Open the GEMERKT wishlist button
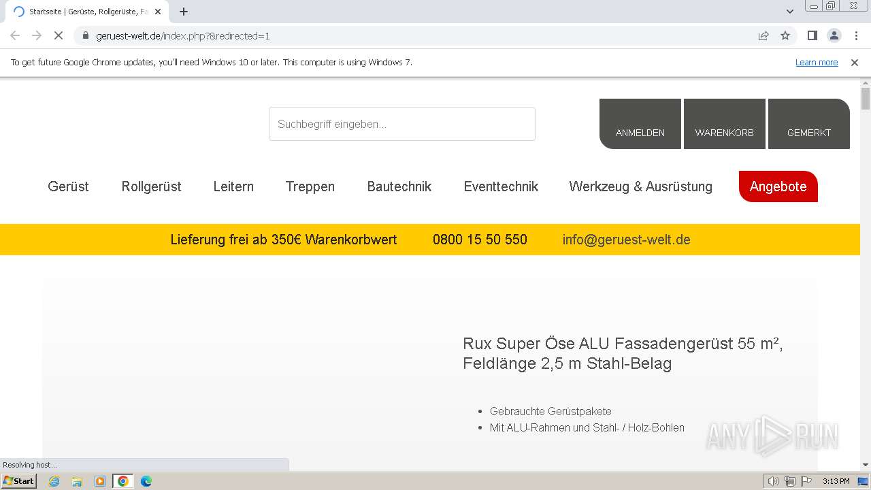This screenshot has height=490, width=871. pyautogui.click(x=809, y=124)
